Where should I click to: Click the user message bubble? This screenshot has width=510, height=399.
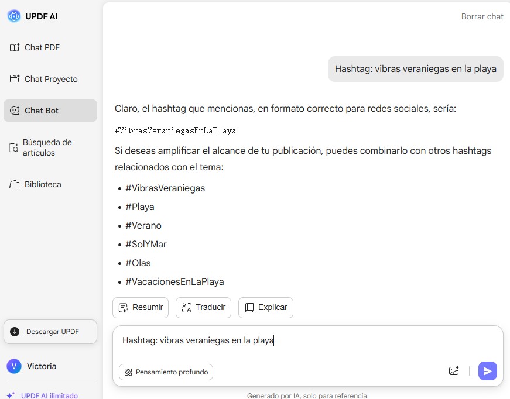[415, 69]
